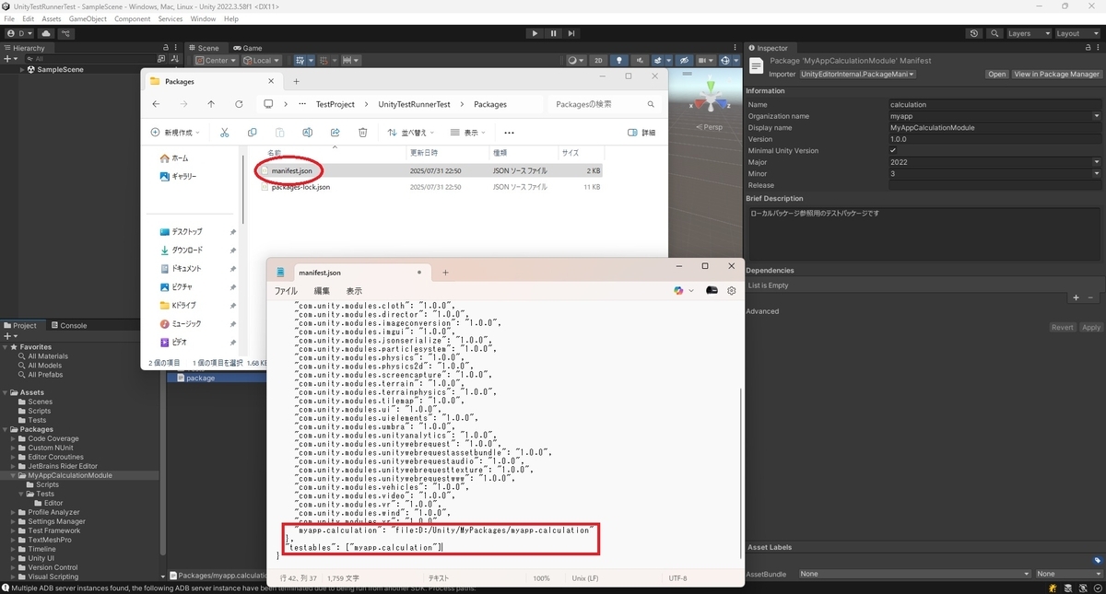
Task: Click the Inspector panel lock icon
Action: pyautogui.click(x=1088, y=48)
